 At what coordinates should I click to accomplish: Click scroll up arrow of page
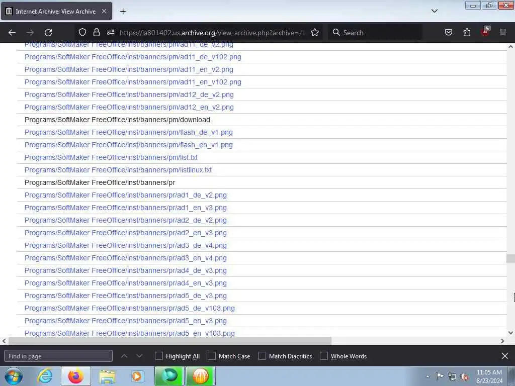(x=510, y=47)
